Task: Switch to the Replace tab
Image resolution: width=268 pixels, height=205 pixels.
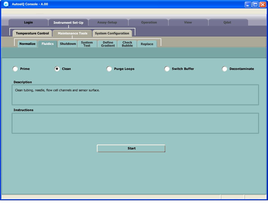Action: [x=147, y=44]
